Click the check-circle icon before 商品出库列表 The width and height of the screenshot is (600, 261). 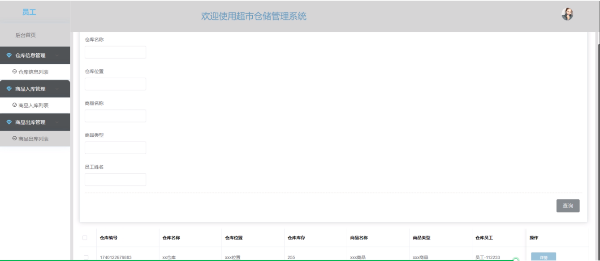point(14,139)
